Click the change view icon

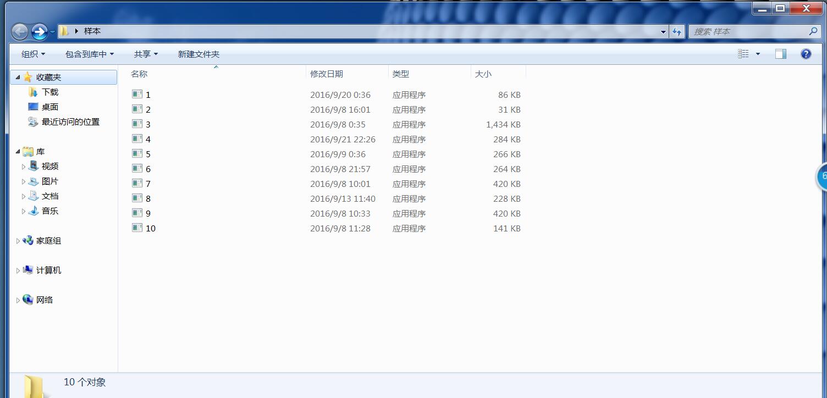tap(743, 54)
